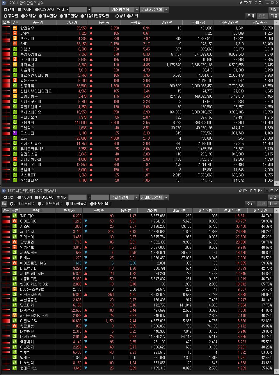Image resolution: width=279 pixels, height=375 pixels.
Task: Click the scroll-down arrow in window 1736 list
Action: coord(276,183)
